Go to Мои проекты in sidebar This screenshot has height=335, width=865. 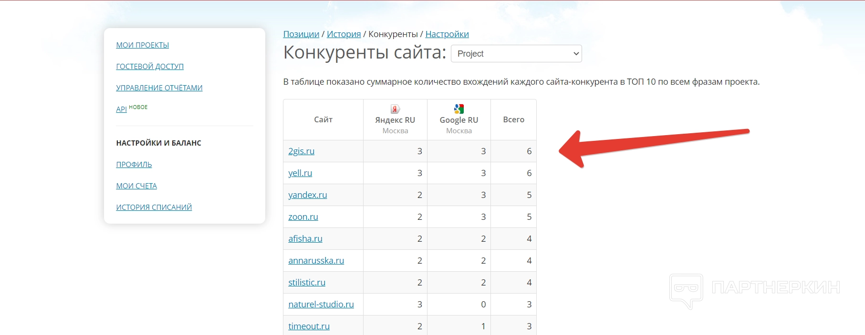tap(143, 45)
